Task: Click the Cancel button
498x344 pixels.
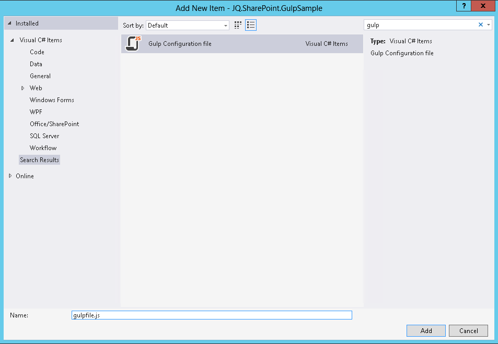Action: click(x=468, y=330)
